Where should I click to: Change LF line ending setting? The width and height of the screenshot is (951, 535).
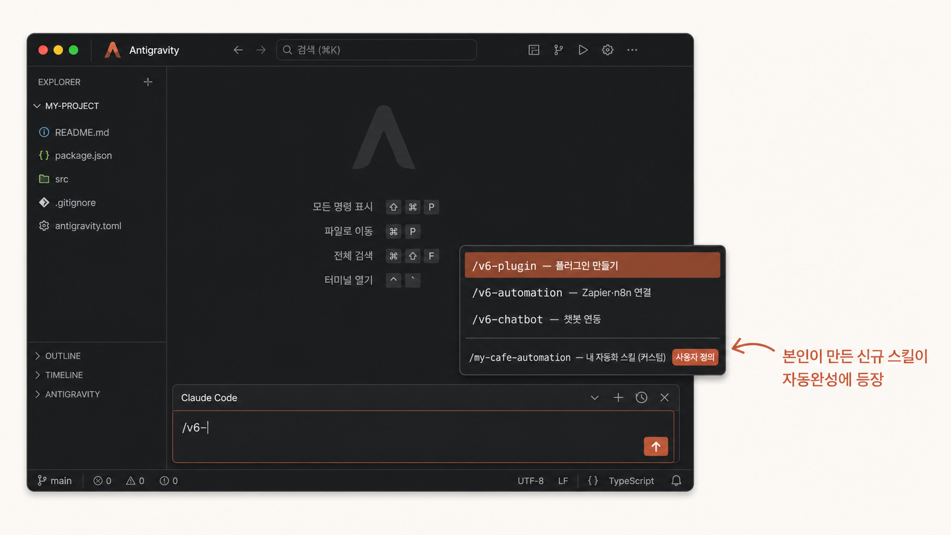pos(563,481)
